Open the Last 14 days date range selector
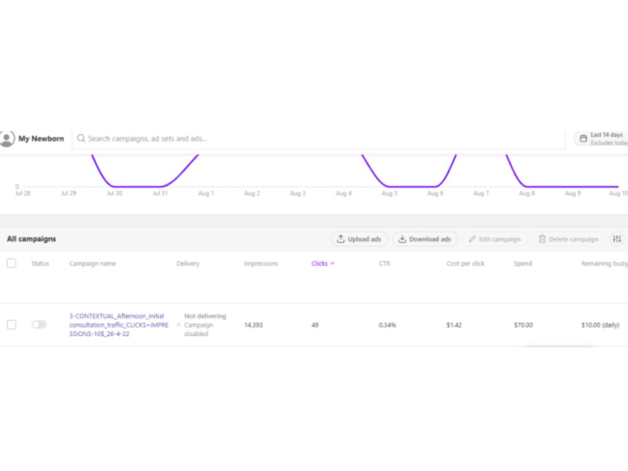Screen dimensions: 628x471 pyautogui.click(x=602, y=139)
